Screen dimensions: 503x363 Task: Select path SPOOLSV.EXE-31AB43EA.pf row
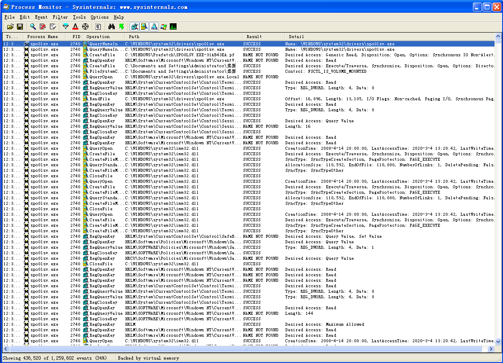tap(248, 55)
